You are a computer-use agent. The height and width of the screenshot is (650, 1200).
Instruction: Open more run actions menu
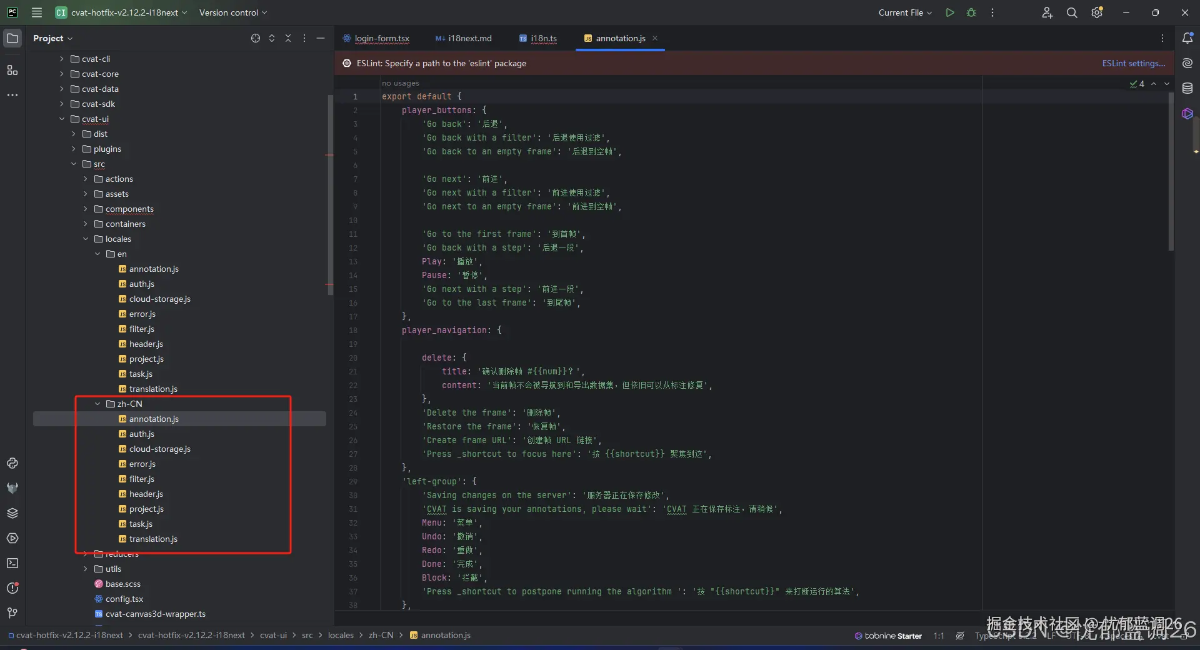pos(992,12)
